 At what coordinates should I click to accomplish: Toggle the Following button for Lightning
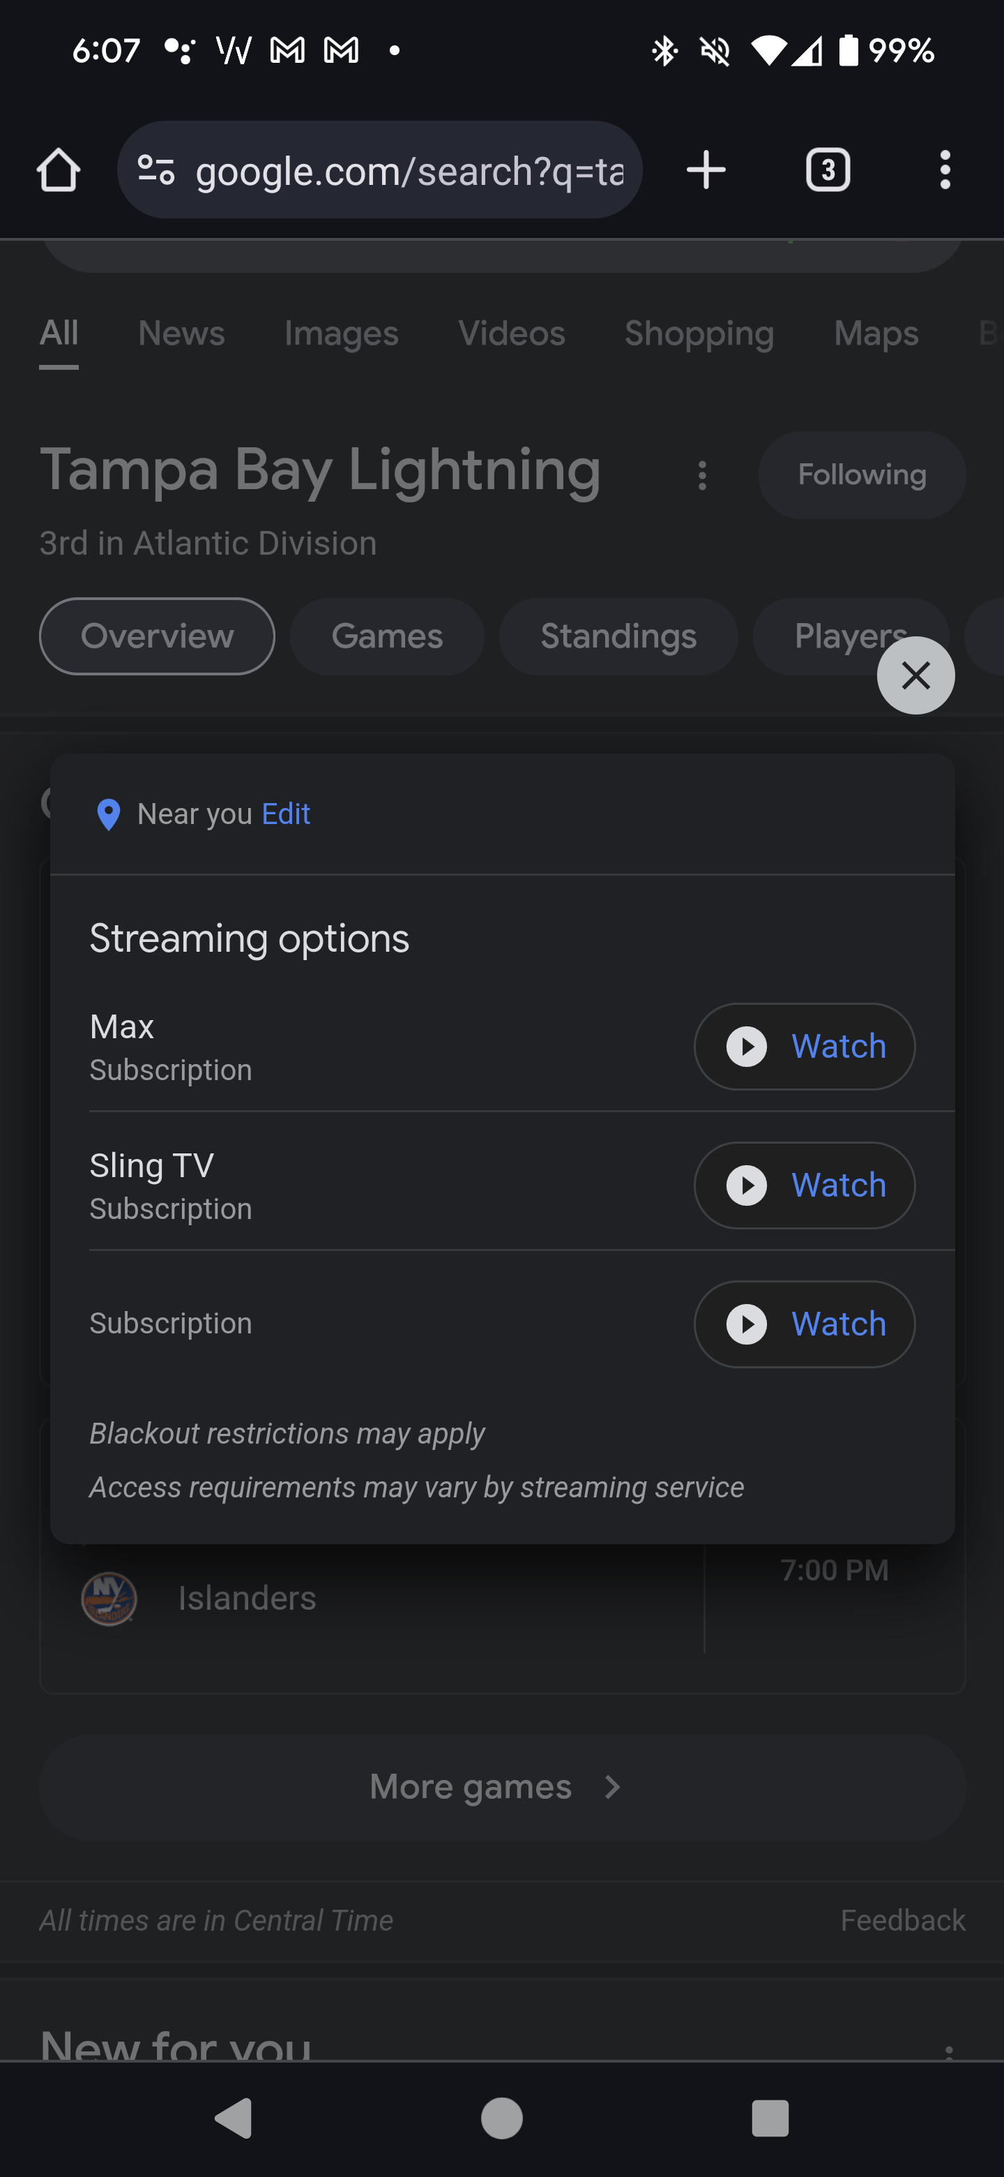[x=861, y=475]
